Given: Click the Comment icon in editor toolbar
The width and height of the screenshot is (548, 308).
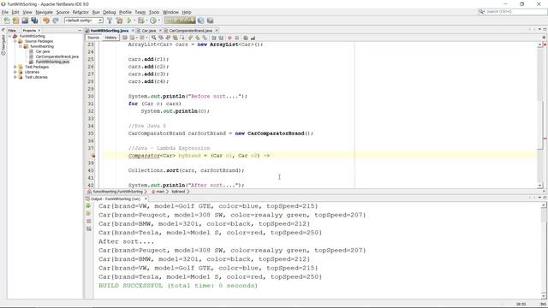Looking at the screenshot, I should (x=246, y=38).
